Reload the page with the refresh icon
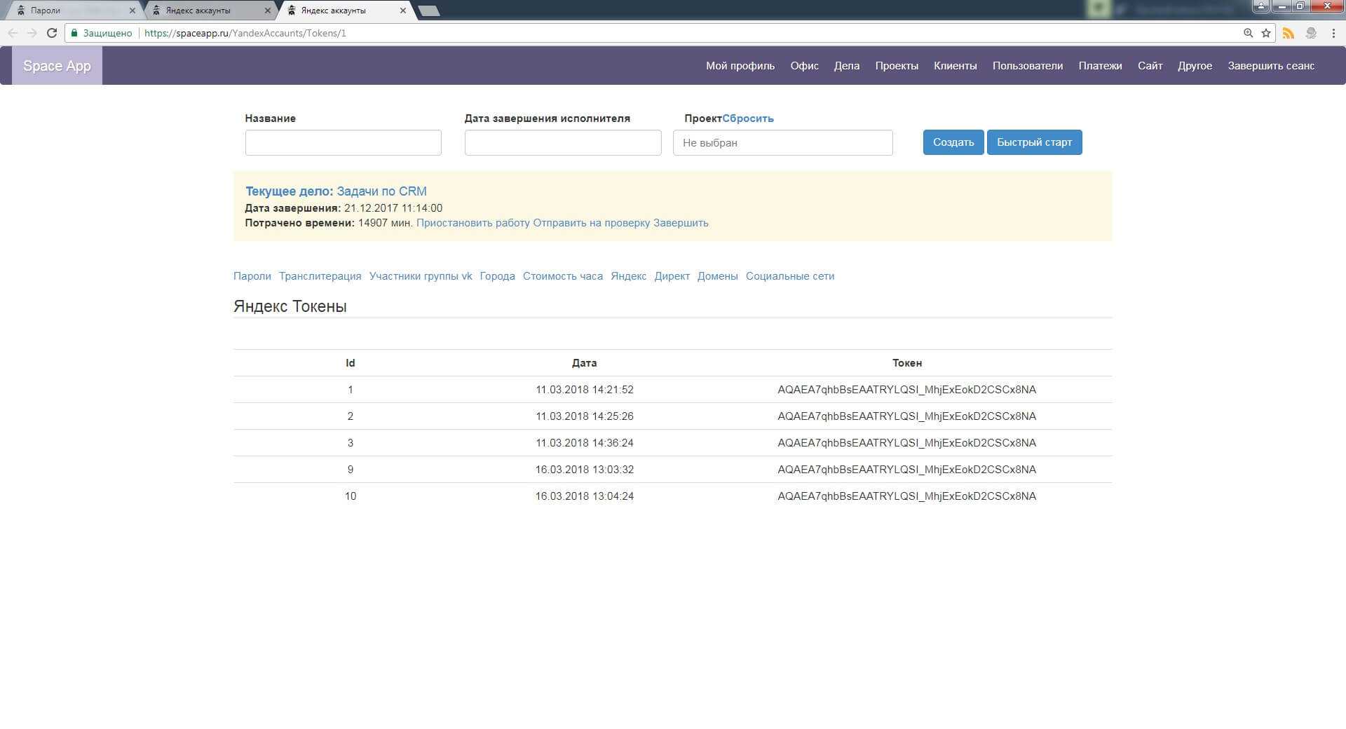The width and height of the screenshot is (1346, 729). coord(51,33)
